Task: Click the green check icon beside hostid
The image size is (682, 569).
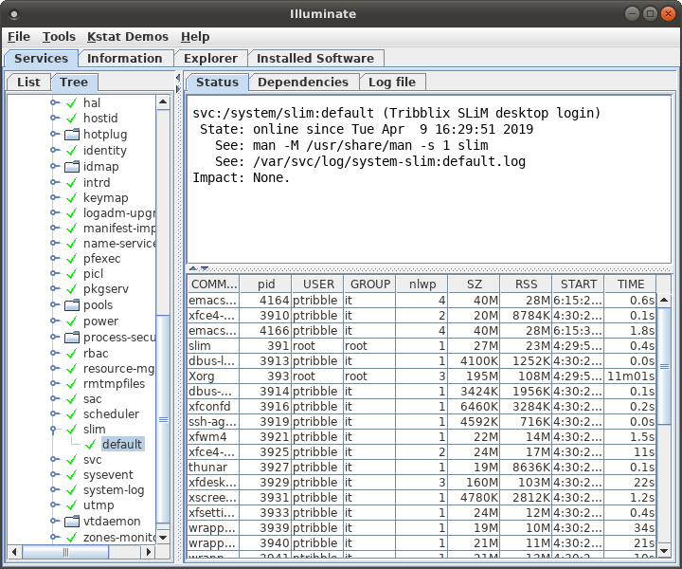Action: coord(72,119)
